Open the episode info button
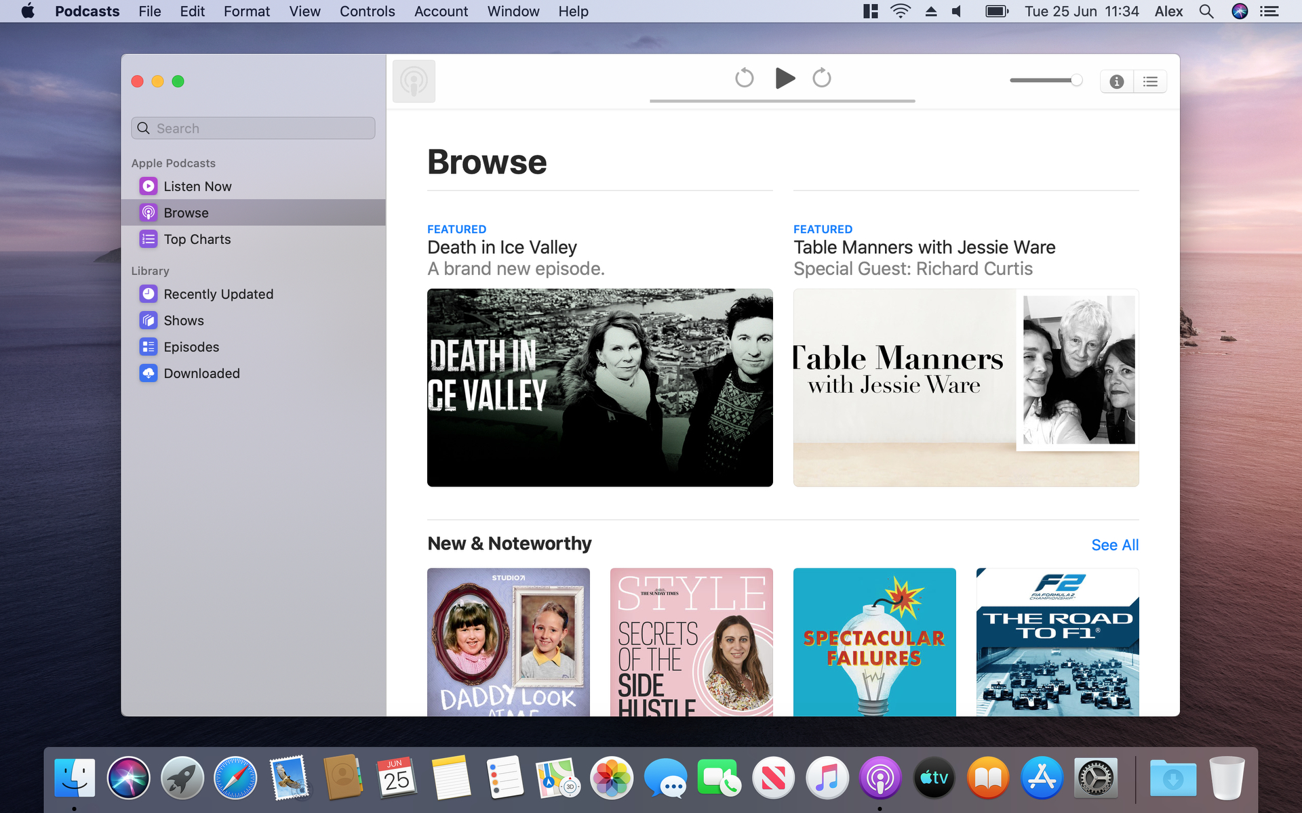Image resolution: width=1302 pixels, height=813 pixels. point(1116,81)
